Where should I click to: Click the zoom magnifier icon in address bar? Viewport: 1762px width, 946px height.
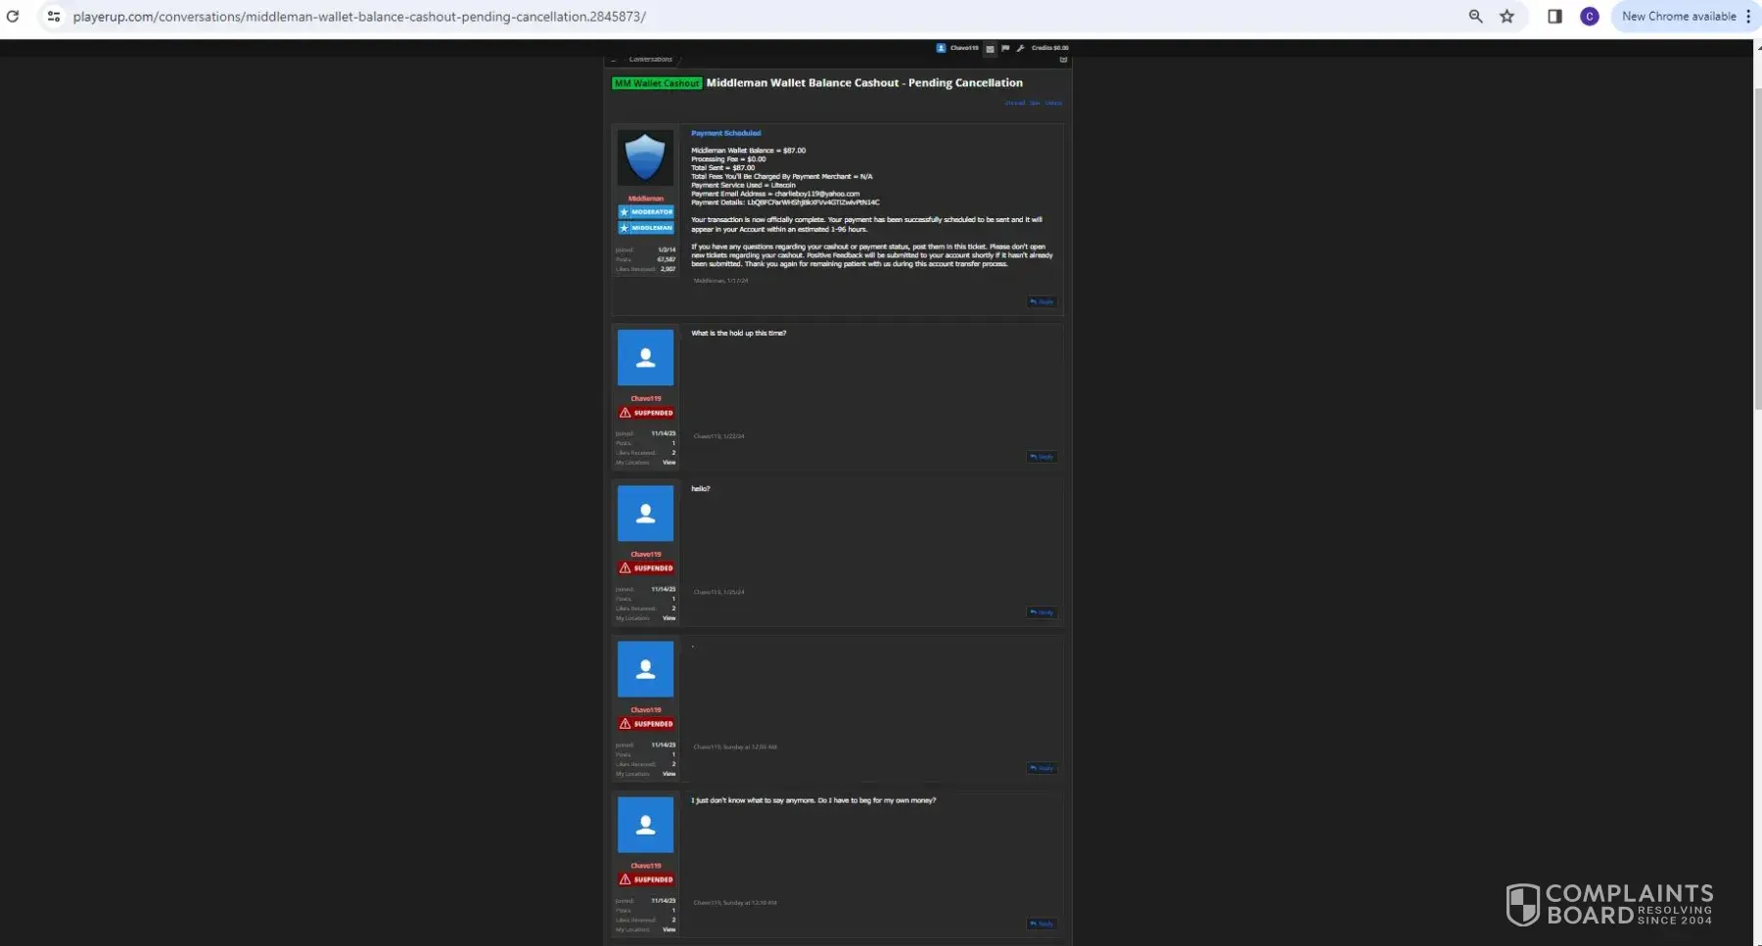(1475, 17)
